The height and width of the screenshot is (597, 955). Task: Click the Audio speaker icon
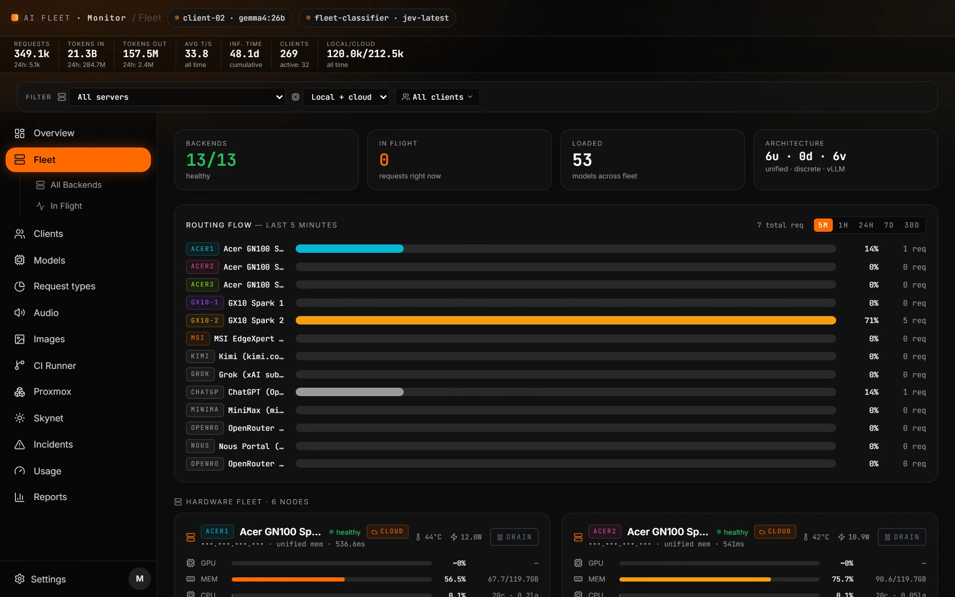coord(20,313)
